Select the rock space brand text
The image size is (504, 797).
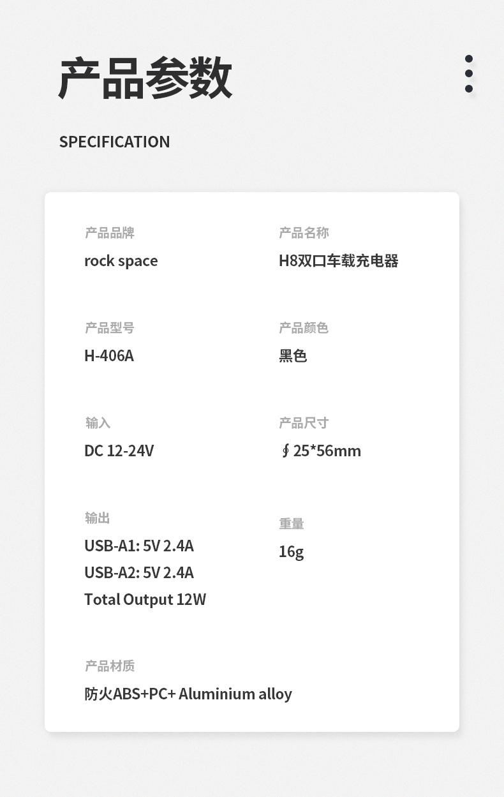coord(121,261)
